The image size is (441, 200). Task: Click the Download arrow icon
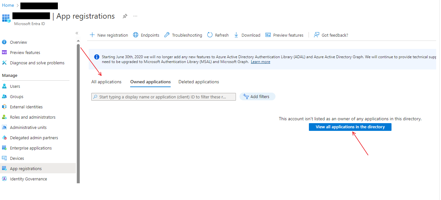pyautogui.click(x=236, y=35)
